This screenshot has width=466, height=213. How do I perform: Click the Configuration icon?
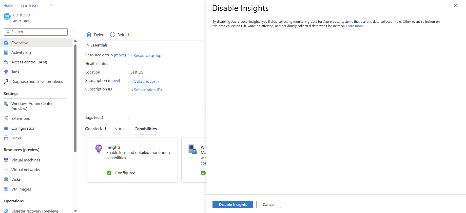[6, 128]
